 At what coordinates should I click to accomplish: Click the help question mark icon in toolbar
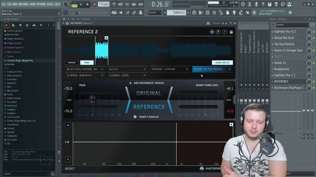[x=263, y=4]
